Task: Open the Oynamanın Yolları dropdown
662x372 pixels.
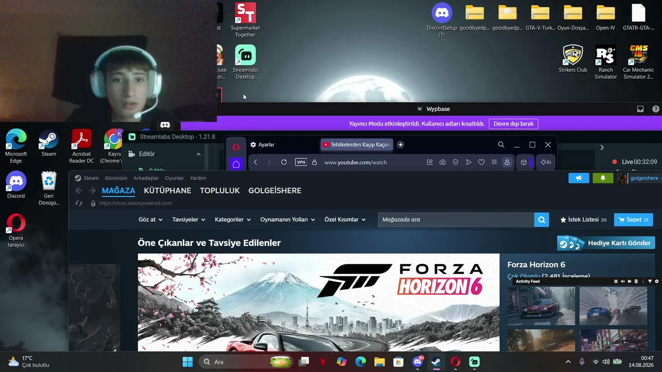Action: point(288,220)
